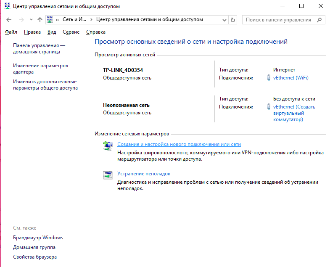Viewport: 330px width, 267px height.
Task: Click the 'Общедоступная сеть' label under TP-LINK_4D0354
Action: point(127,78)
